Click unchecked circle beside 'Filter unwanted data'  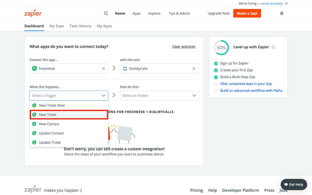coord(216,84)
